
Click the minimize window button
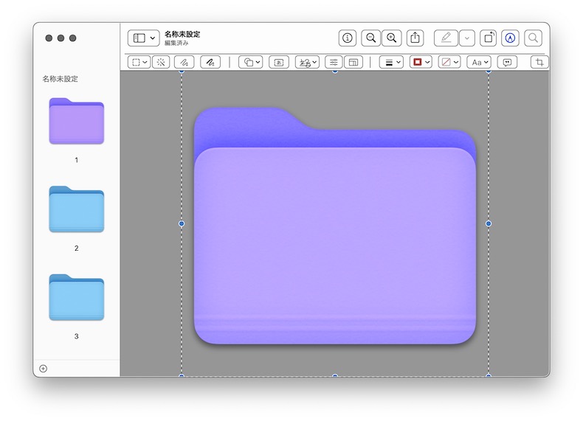tap(61, 38)
